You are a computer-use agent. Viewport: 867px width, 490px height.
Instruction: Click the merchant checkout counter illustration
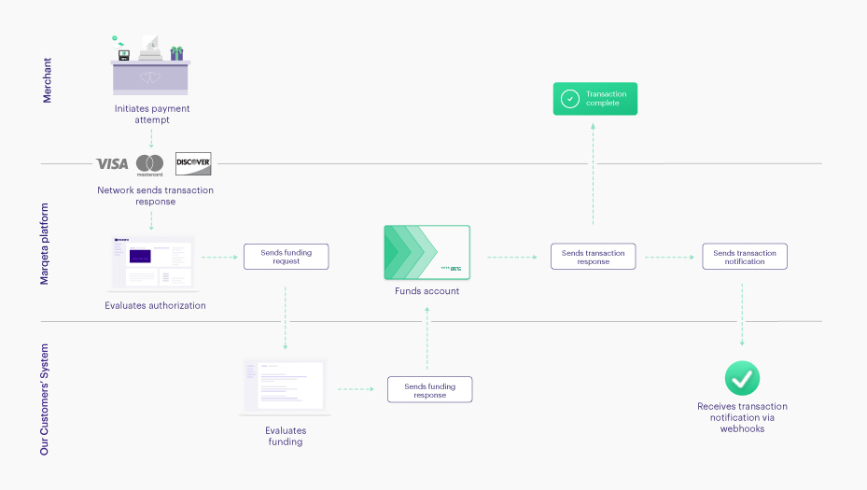(151, 65)
